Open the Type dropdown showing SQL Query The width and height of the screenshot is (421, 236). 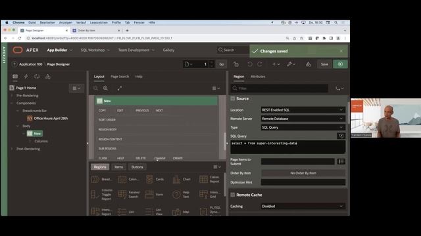(303, 127)
